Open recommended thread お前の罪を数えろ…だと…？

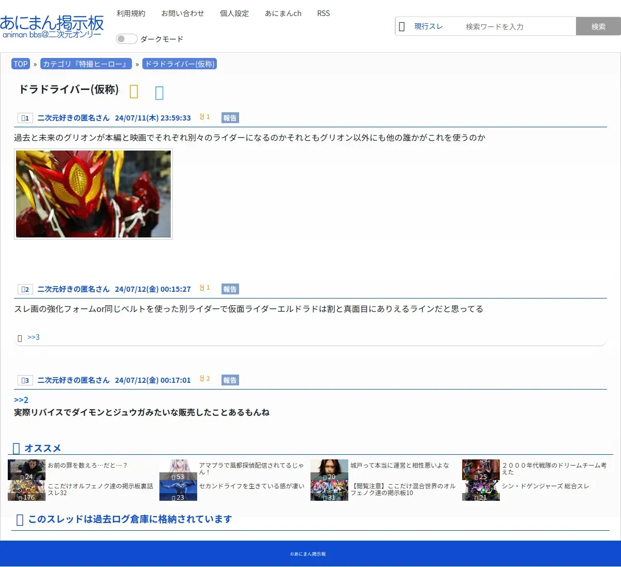coord(87,466)
